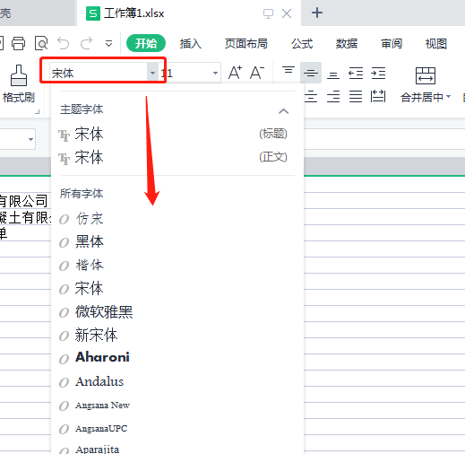Collapse the 主题字体 section chevron
The height and width of the screenshot is (454, 465).
[x=283, y=111]
